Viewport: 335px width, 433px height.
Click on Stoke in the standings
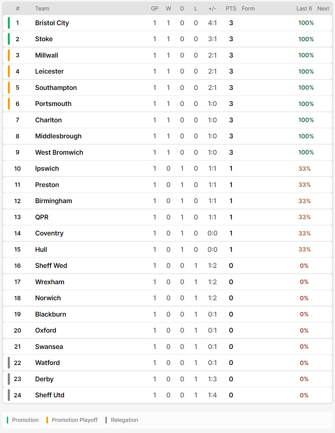44,39
